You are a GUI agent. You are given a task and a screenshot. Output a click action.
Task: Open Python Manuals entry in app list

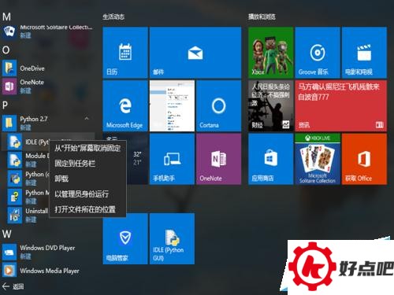pos(28,197)
